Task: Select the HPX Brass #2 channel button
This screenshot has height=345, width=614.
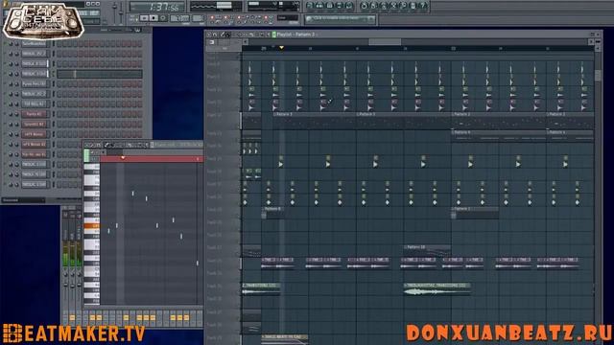Action: point(35,145)
